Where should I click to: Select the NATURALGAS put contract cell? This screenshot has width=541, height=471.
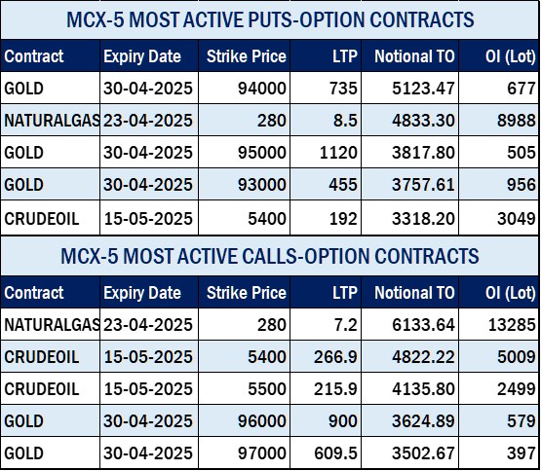point(52,121)
